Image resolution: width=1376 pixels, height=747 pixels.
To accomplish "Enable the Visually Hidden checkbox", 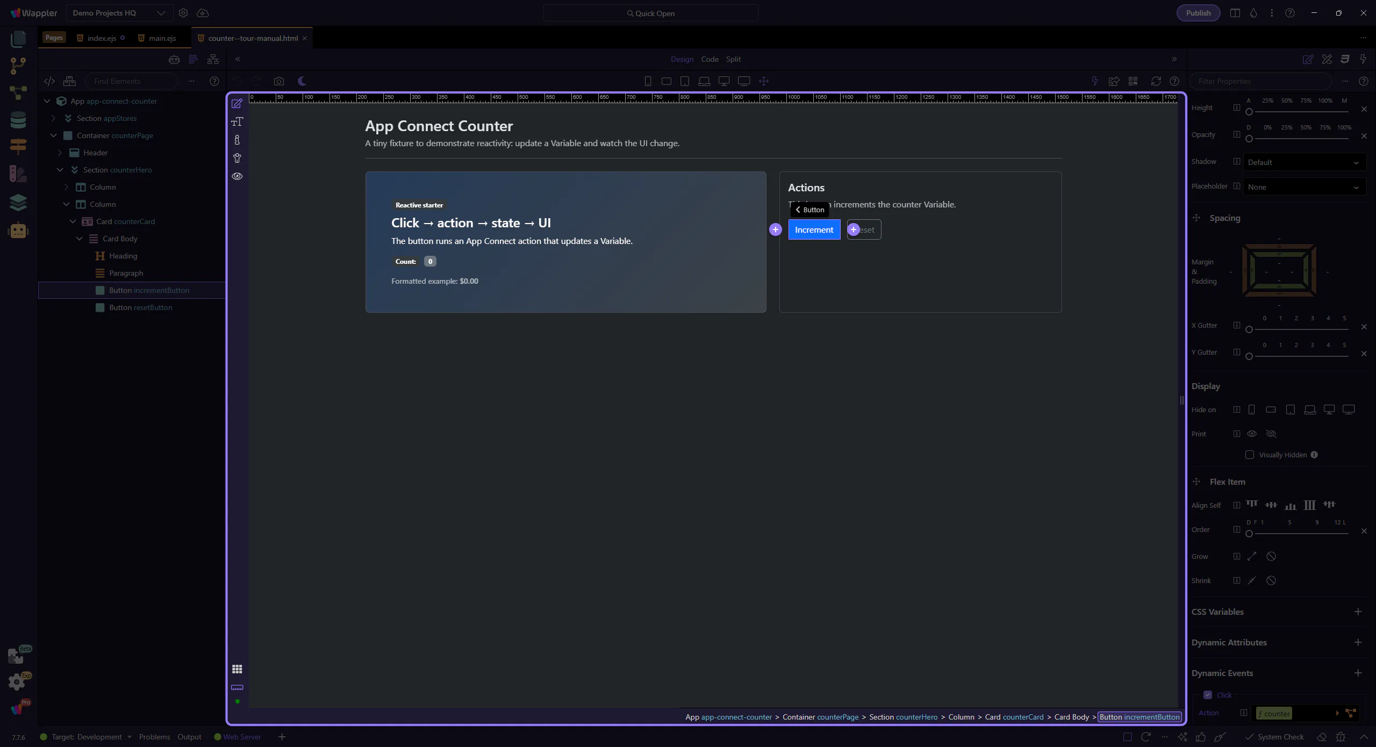I will pos(1250,455).
